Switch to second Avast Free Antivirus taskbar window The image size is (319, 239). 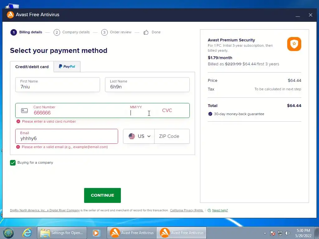pyautogui.click(x=182, y=233)
